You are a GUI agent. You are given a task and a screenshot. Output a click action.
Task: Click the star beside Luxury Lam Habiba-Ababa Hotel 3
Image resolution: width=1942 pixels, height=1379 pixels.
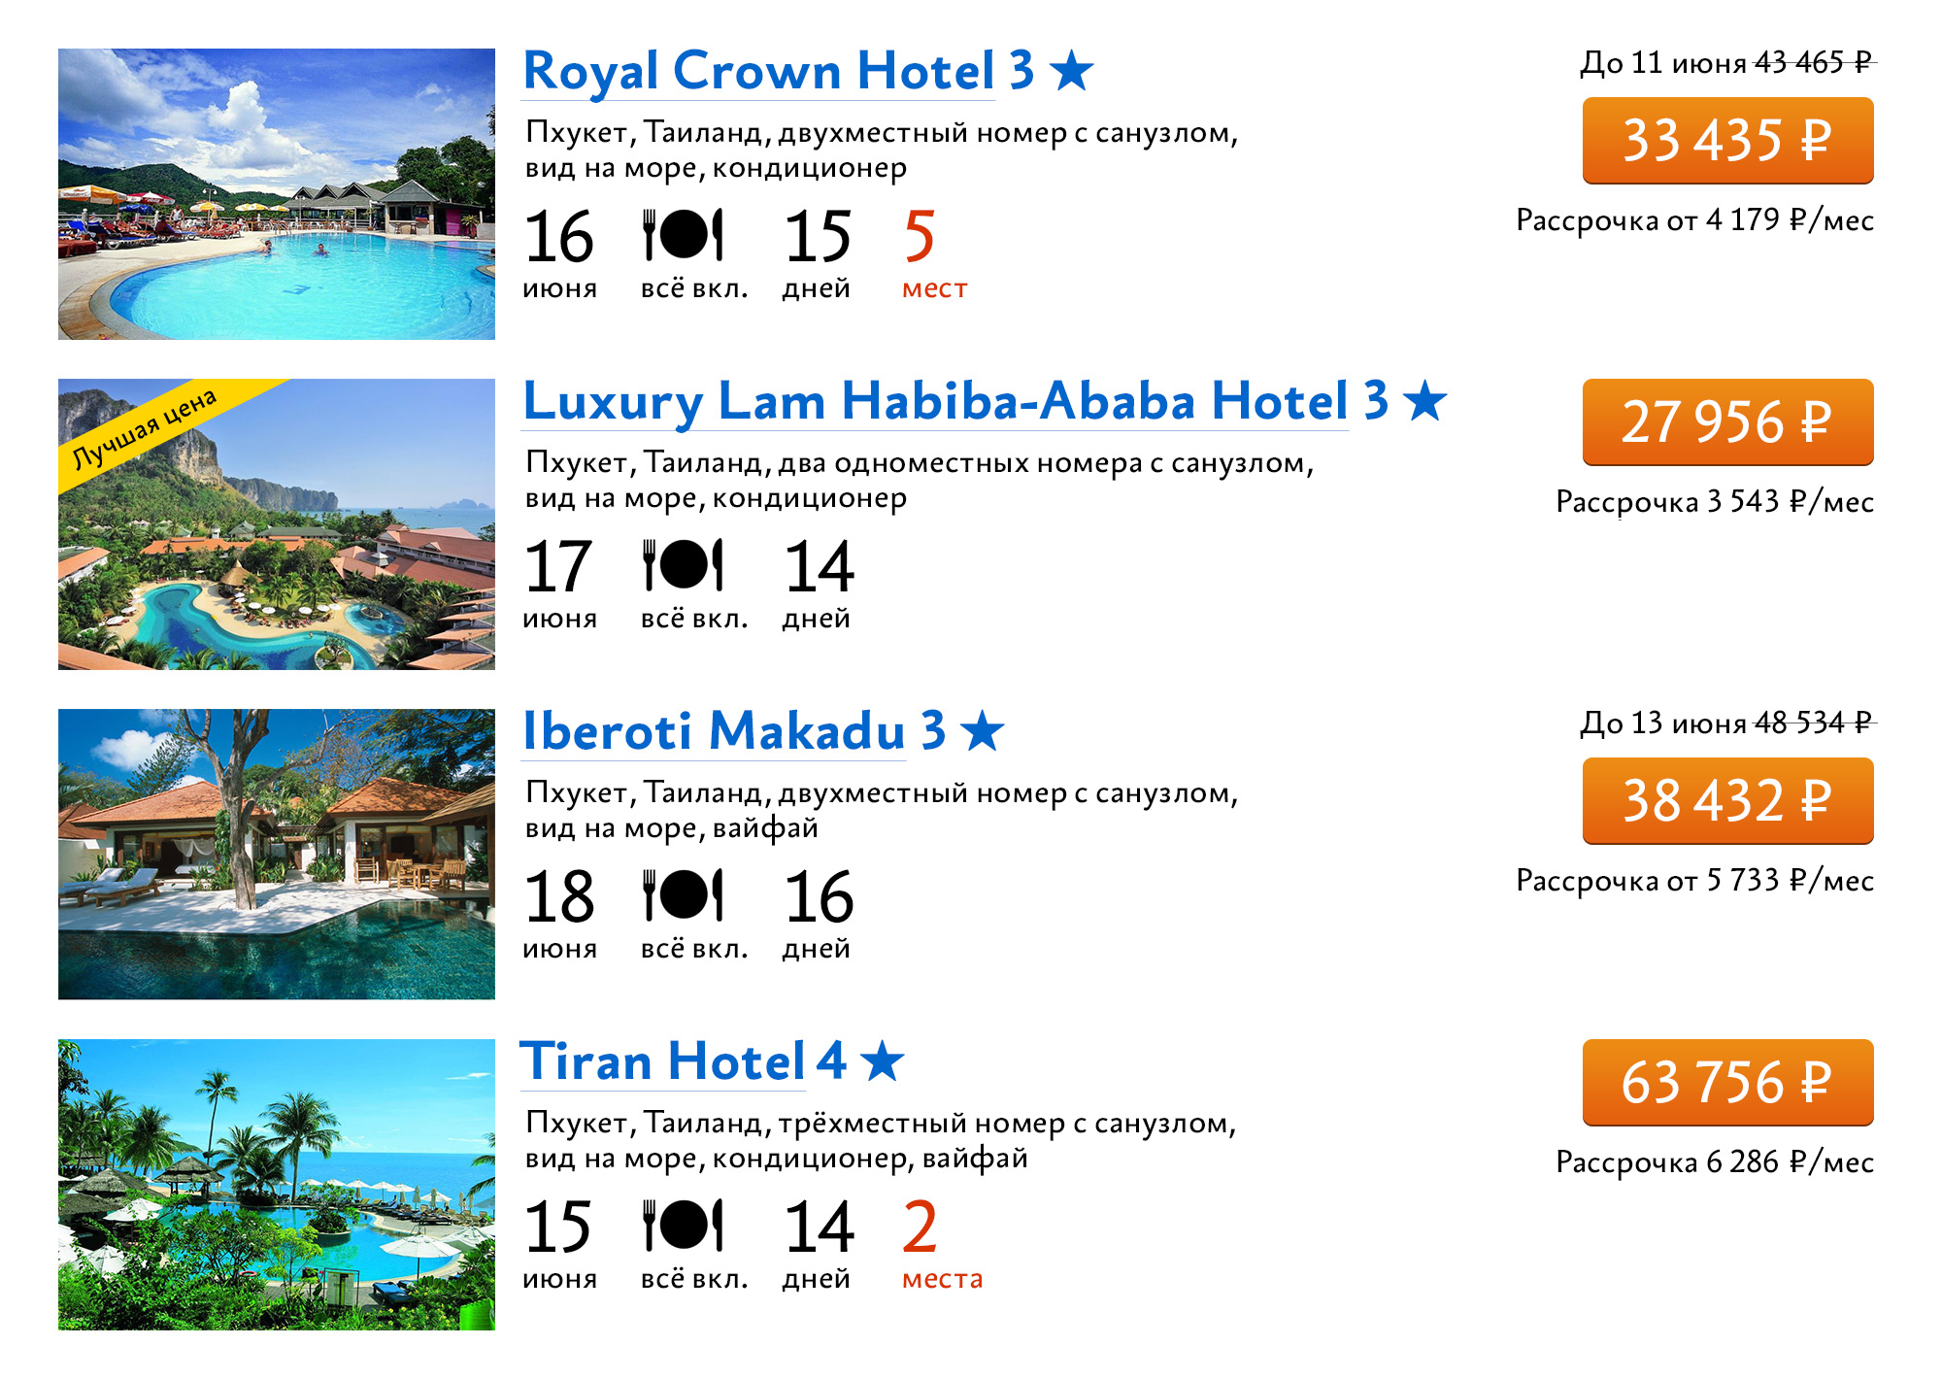(1424, 401)
